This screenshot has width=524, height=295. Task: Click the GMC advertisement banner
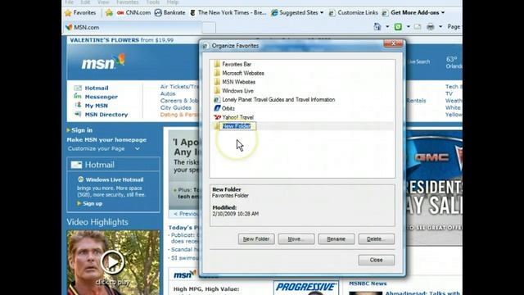[x=434, y=188]
